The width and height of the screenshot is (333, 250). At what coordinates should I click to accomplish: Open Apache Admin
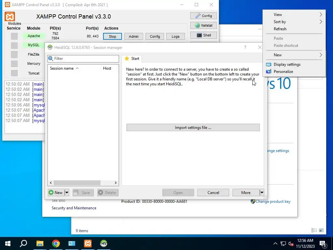click(134, 36)
